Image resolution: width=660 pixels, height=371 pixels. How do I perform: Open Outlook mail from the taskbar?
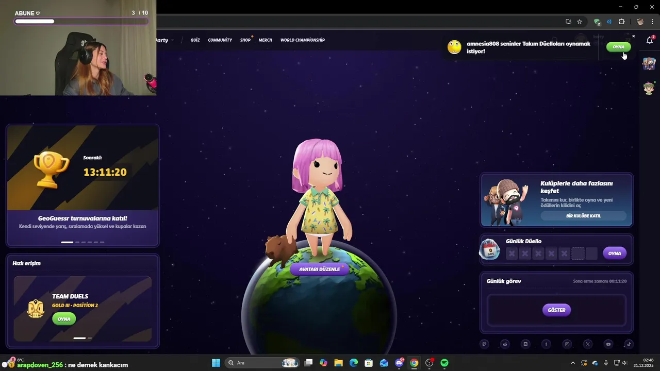(x=384, y=363)
